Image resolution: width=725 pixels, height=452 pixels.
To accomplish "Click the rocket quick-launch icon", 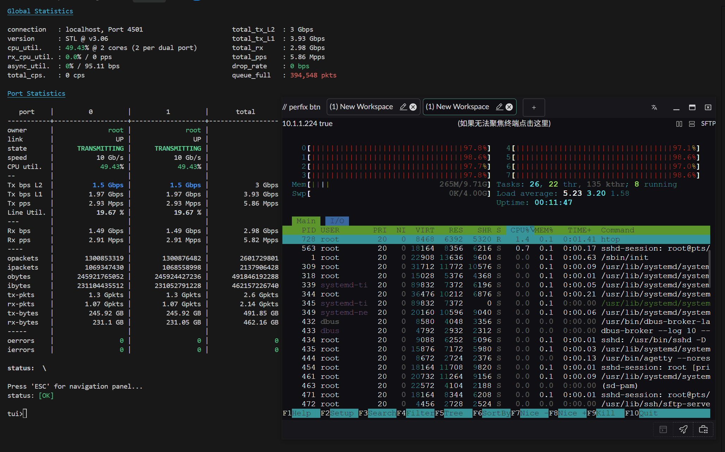I will [x=683, y=429].
